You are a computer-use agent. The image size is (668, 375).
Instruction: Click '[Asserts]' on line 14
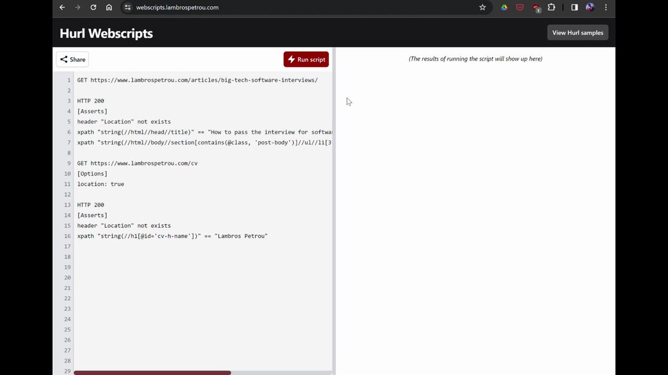(92, 215)
